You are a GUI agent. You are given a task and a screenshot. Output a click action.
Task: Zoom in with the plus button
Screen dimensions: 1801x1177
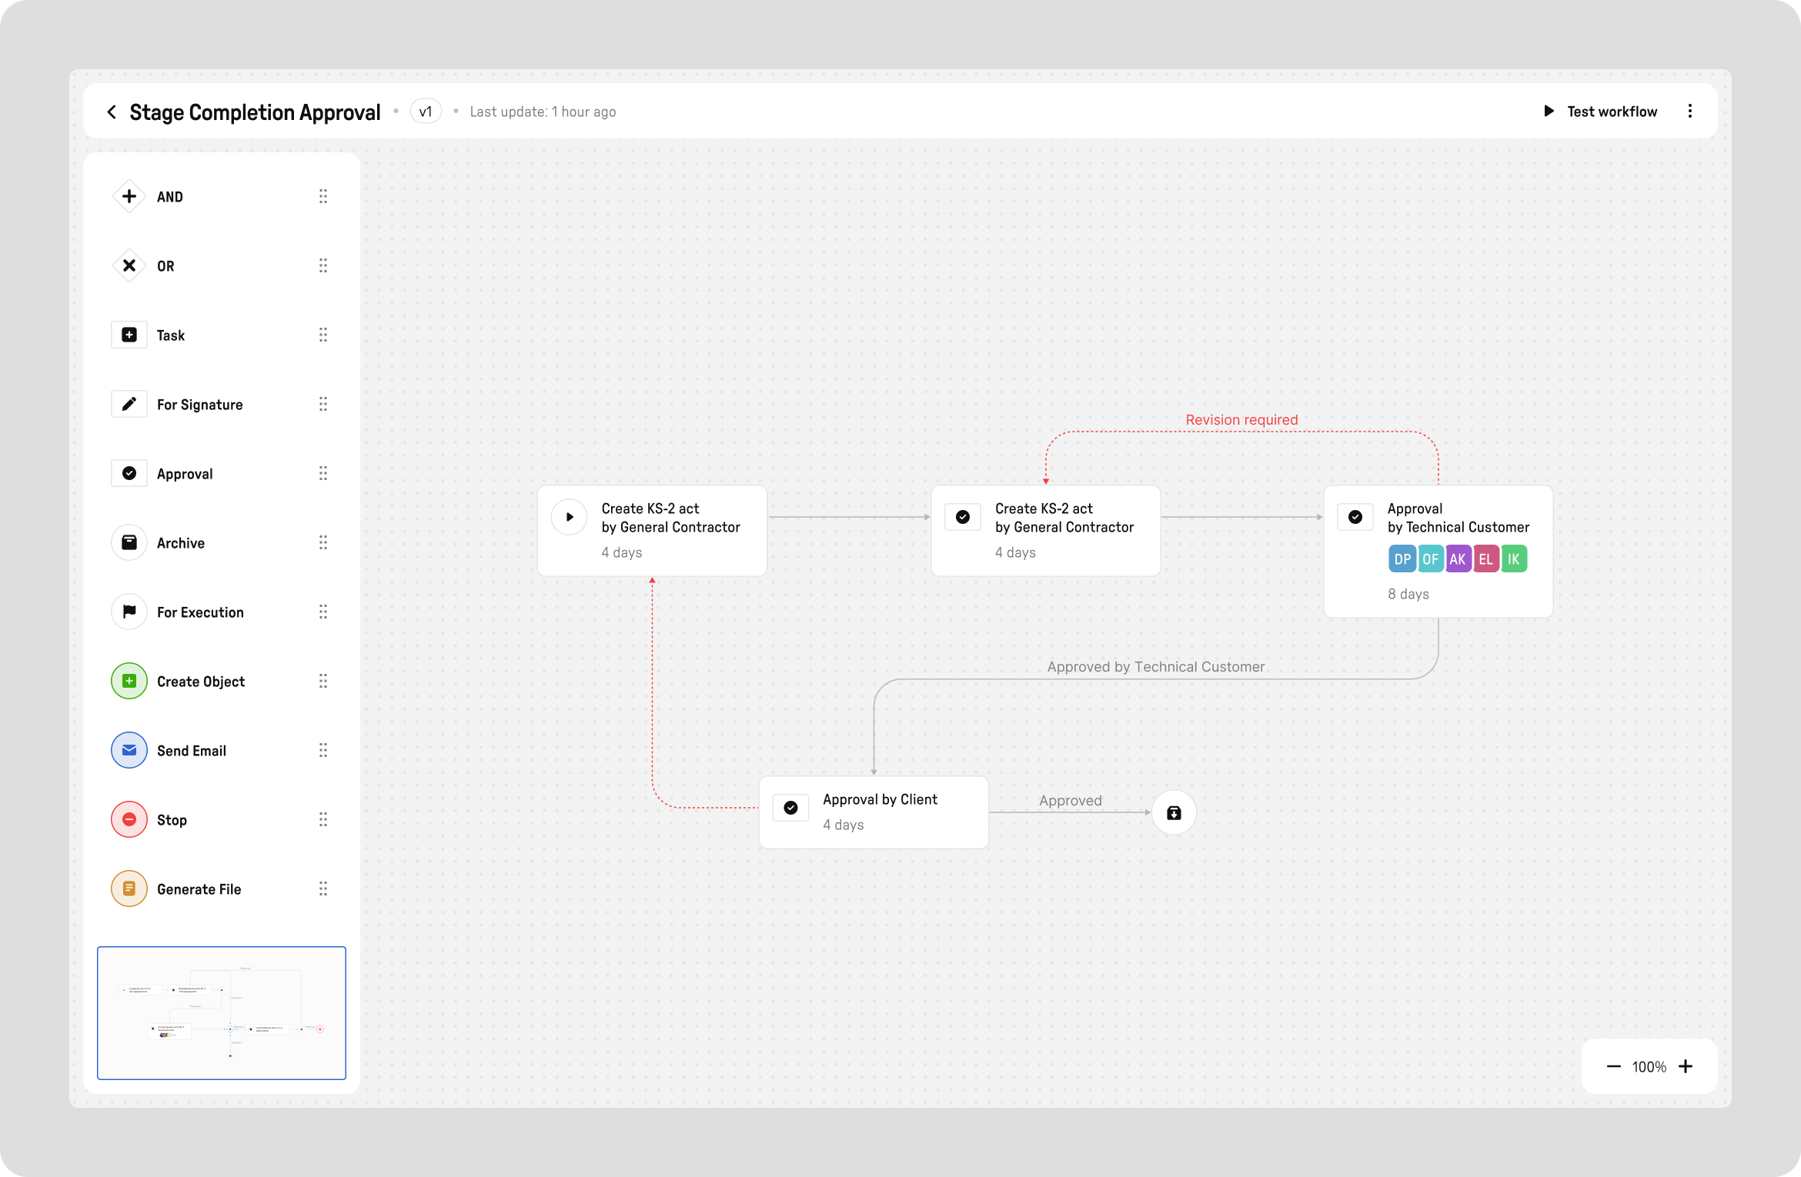pyautogui.click(x=1686, y=1066)
